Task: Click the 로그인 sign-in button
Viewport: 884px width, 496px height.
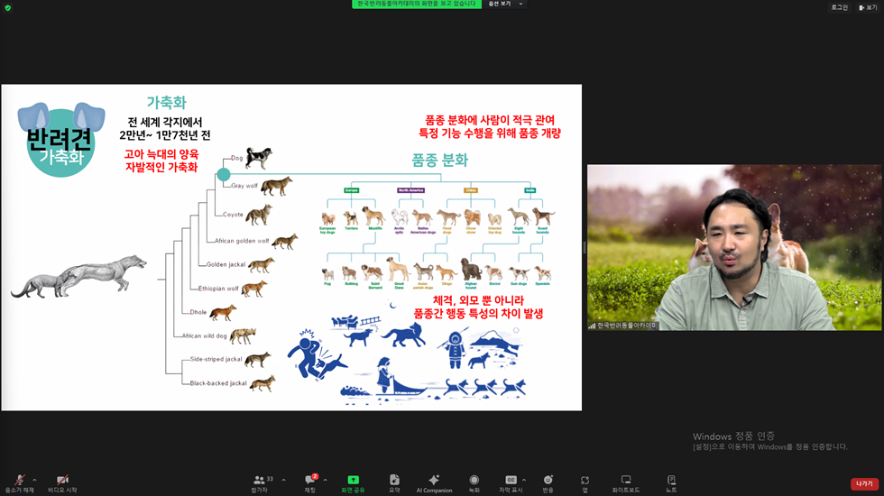Action: pyautogui.click(x=840, y=7)
